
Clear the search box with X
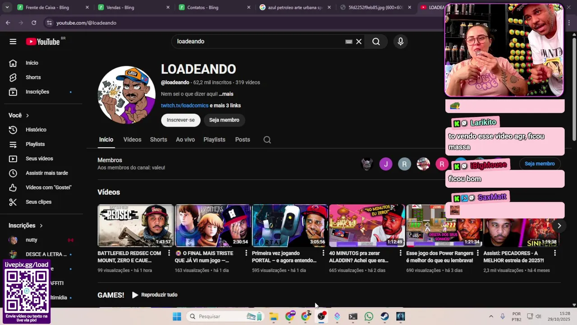point(359,42)
